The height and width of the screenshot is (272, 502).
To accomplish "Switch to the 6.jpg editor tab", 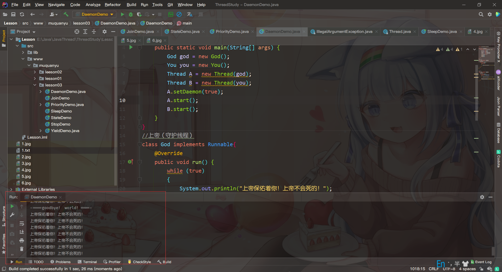I will pyautogui.click(x=157, y=40).
